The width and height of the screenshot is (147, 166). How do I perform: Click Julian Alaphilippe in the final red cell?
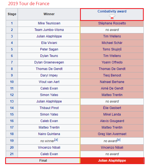[x=112, y=161]
